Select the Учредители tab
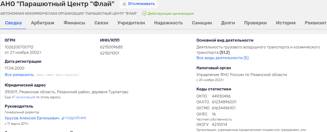 click(131, 23)
